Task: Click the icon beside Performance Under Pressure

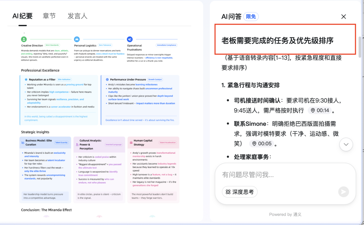Action: 107,79
